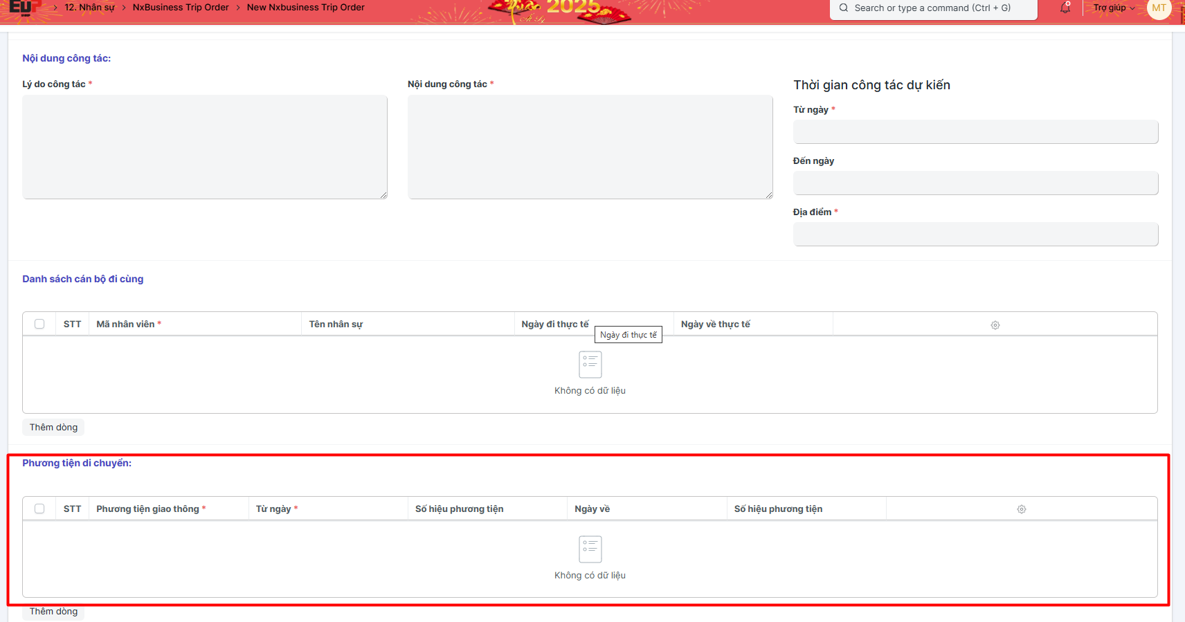Select all rows in companion staff table
The width and height of the screenshot is (1185, 622).
click(39, 324)
